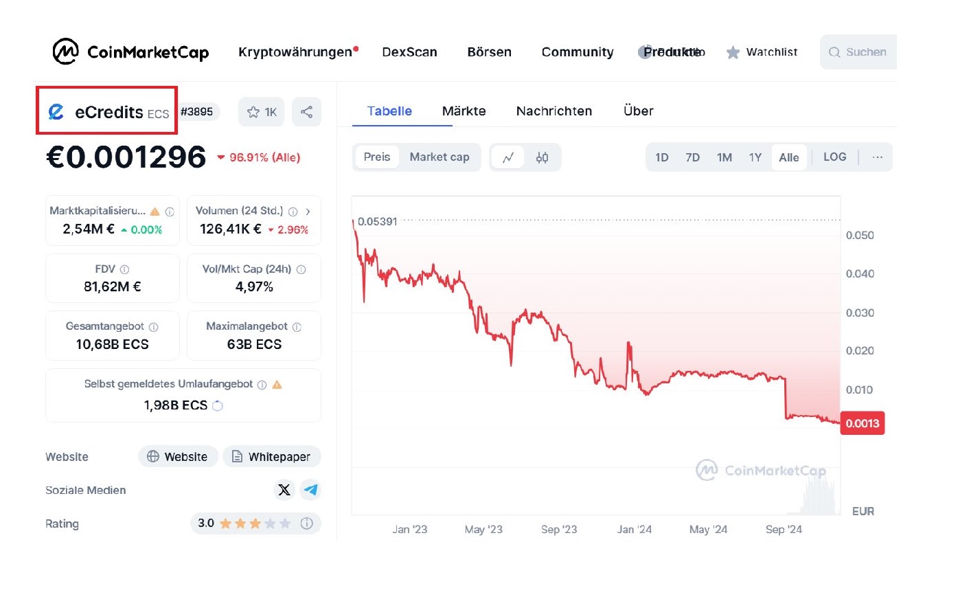This screenshot has height=597, width=958.
Task: Click the Watchlist star icon in header
Action: [733, 52]
